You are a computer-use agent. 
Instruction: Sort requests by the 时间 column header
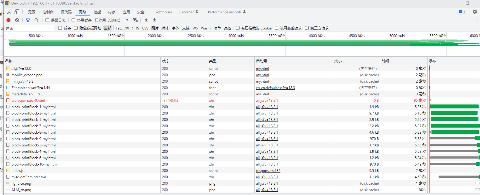[x=385, y=61]
